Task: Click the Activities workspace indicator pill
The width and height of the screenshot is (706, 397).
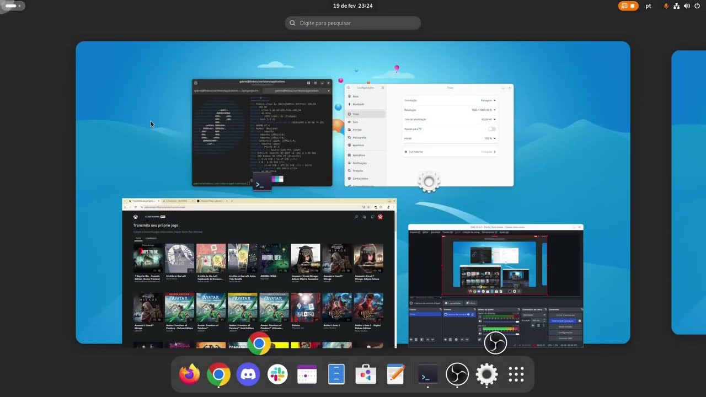Action: tap(12, 6)
